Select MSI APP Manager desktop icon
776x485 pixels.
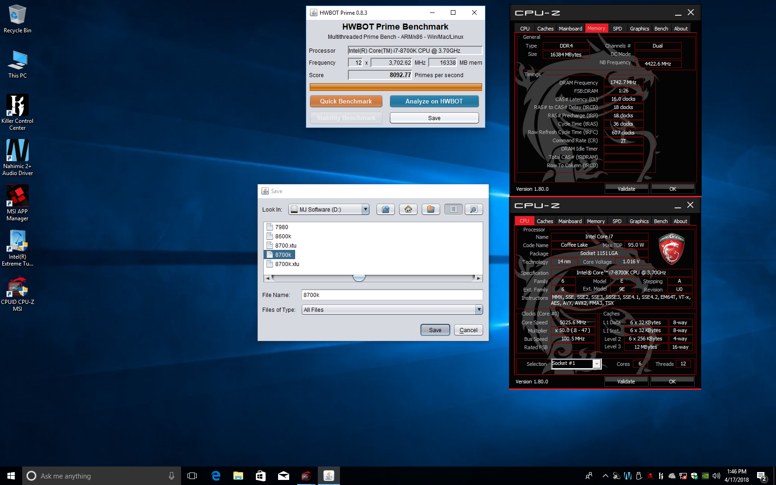18,203
